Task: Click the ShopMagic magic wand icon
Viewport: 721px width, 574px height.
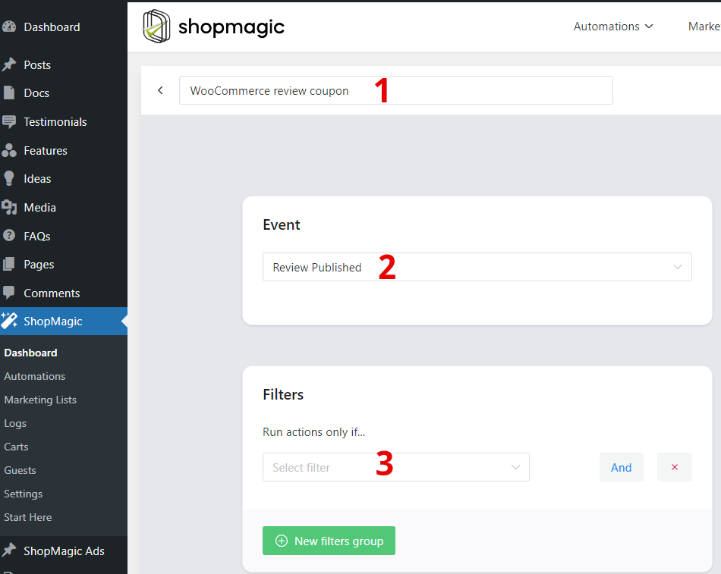Action: pos(9,321)
